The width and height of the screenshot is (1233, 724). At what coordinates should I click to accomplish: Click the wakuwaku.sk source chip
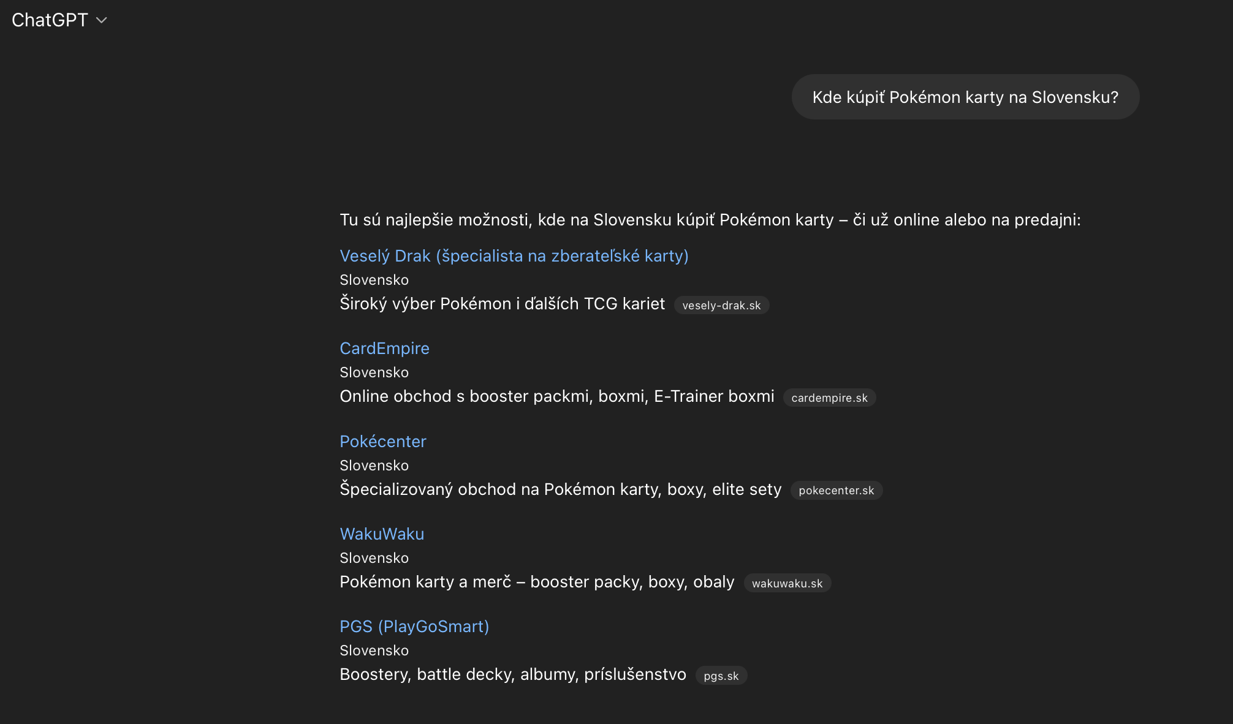(x=787, y=583)
